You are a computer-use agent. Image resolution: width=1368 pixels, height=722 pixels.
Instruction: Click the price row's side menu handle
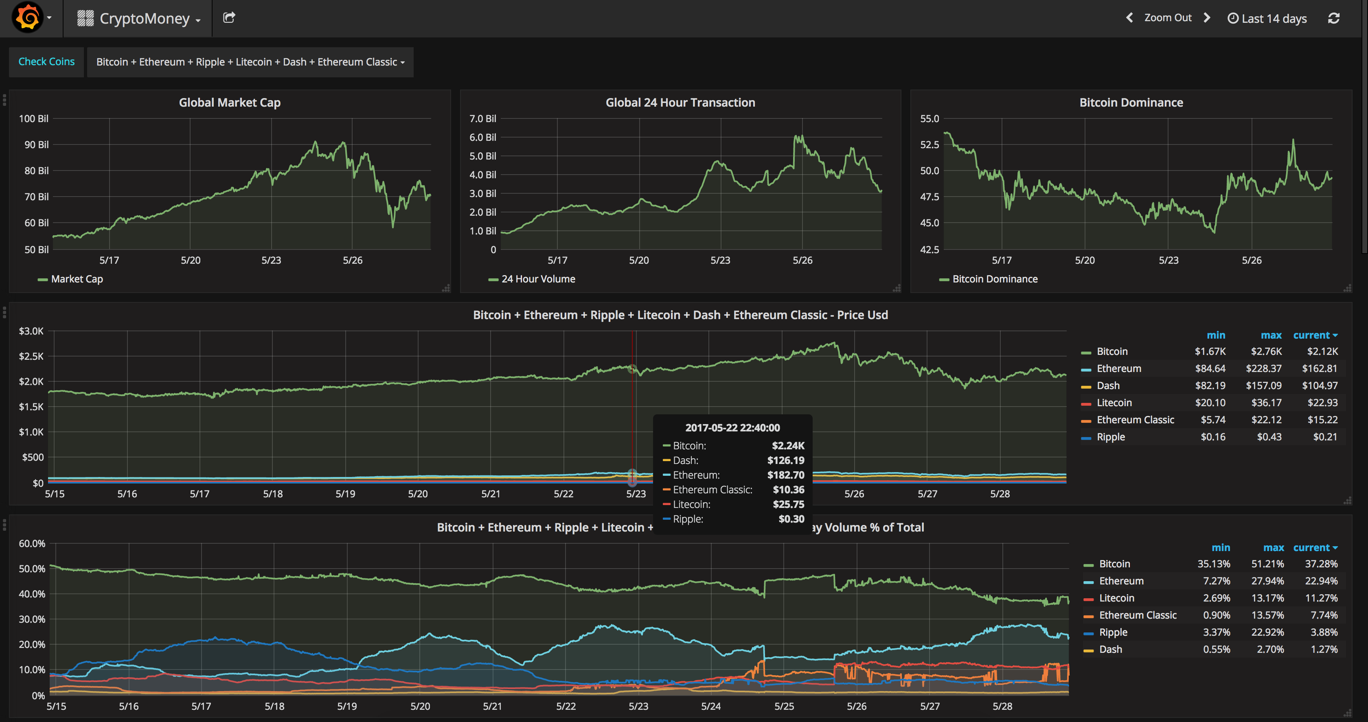coord(4,313)
